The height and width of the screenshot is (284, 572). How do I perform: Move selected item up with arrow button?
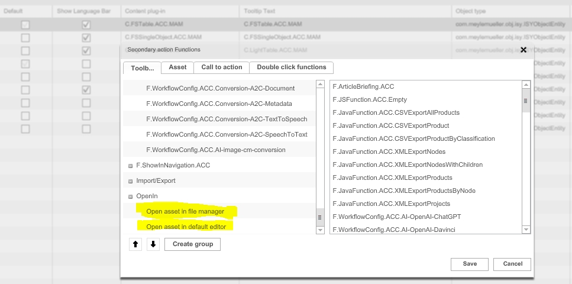tap(135, 244)
